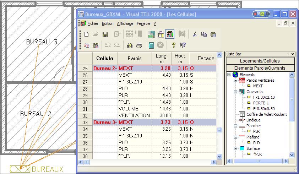Select the highlighted cells view icon
Screen dimensions: 299x174
point(170,34)
